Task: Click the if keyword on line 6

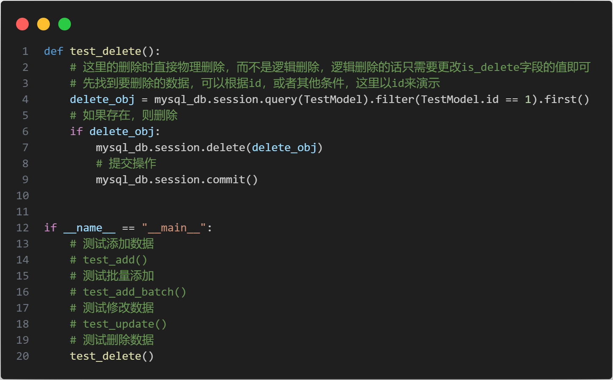Action: point(76,132)
